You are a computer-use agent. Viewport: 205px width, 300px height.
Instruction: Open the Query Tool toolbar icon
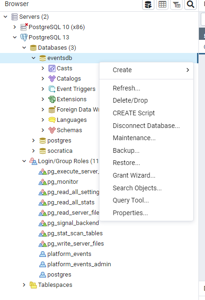click(148, 4)
